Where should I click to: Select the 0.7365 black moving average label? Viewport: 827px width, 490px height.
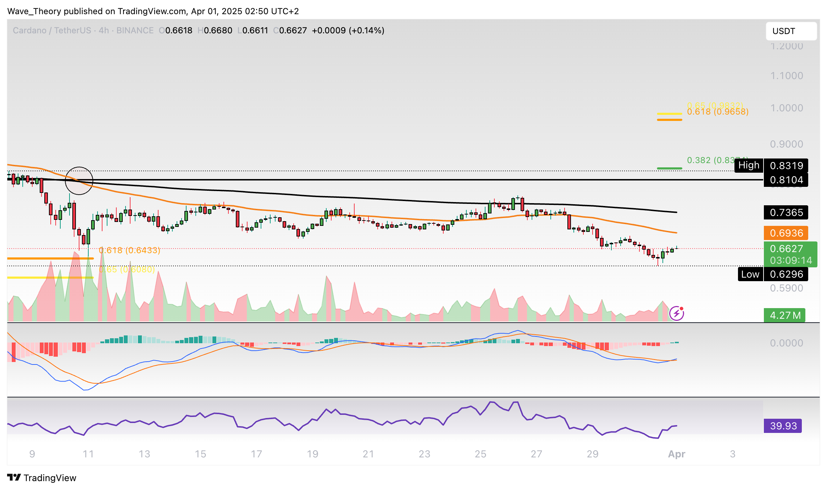tap(786, 212)
